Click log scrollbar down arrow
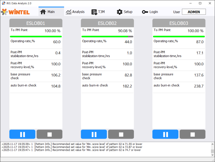 (212, 155)
